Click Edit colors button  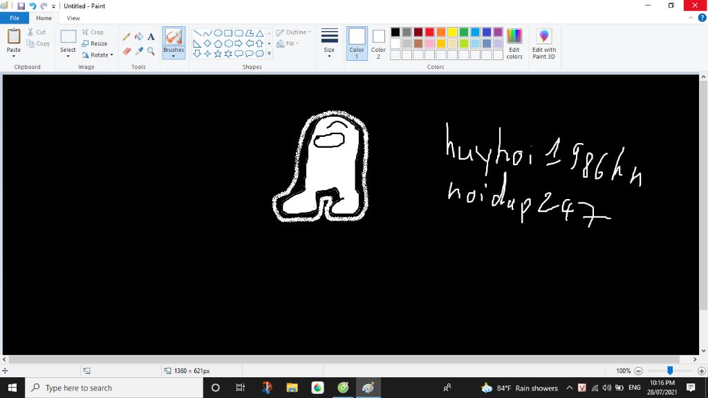pyautogui.click(x=514, y=44)
